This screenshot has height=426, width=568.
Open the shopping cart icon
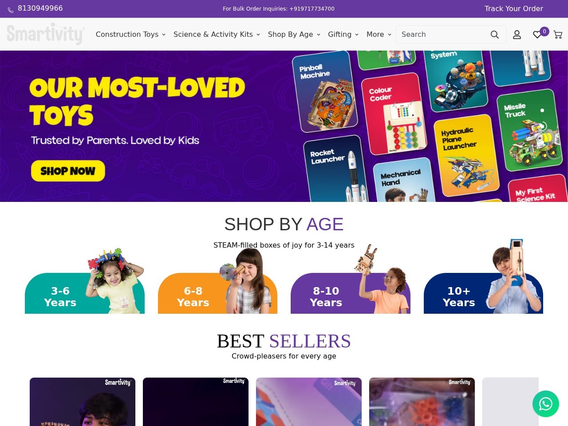point(558,35)
